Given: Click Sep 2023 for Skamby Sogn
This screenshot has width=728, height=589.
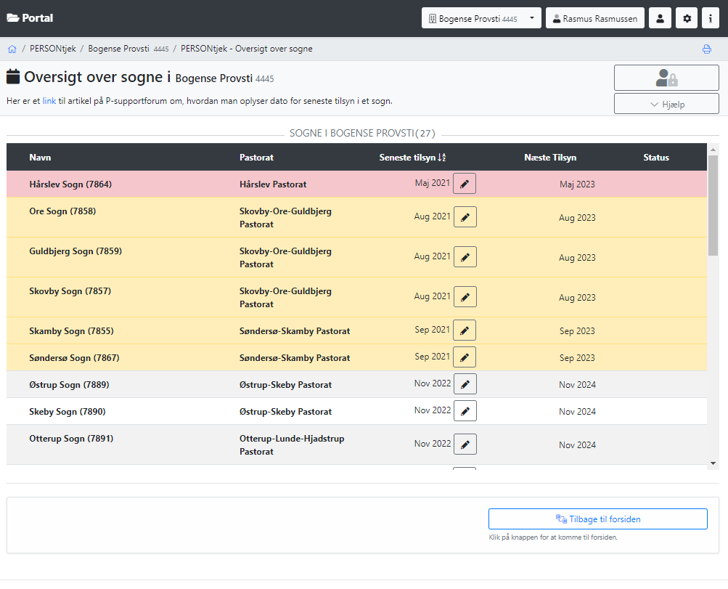Looking at the screenshot, I should click(577, 331).
